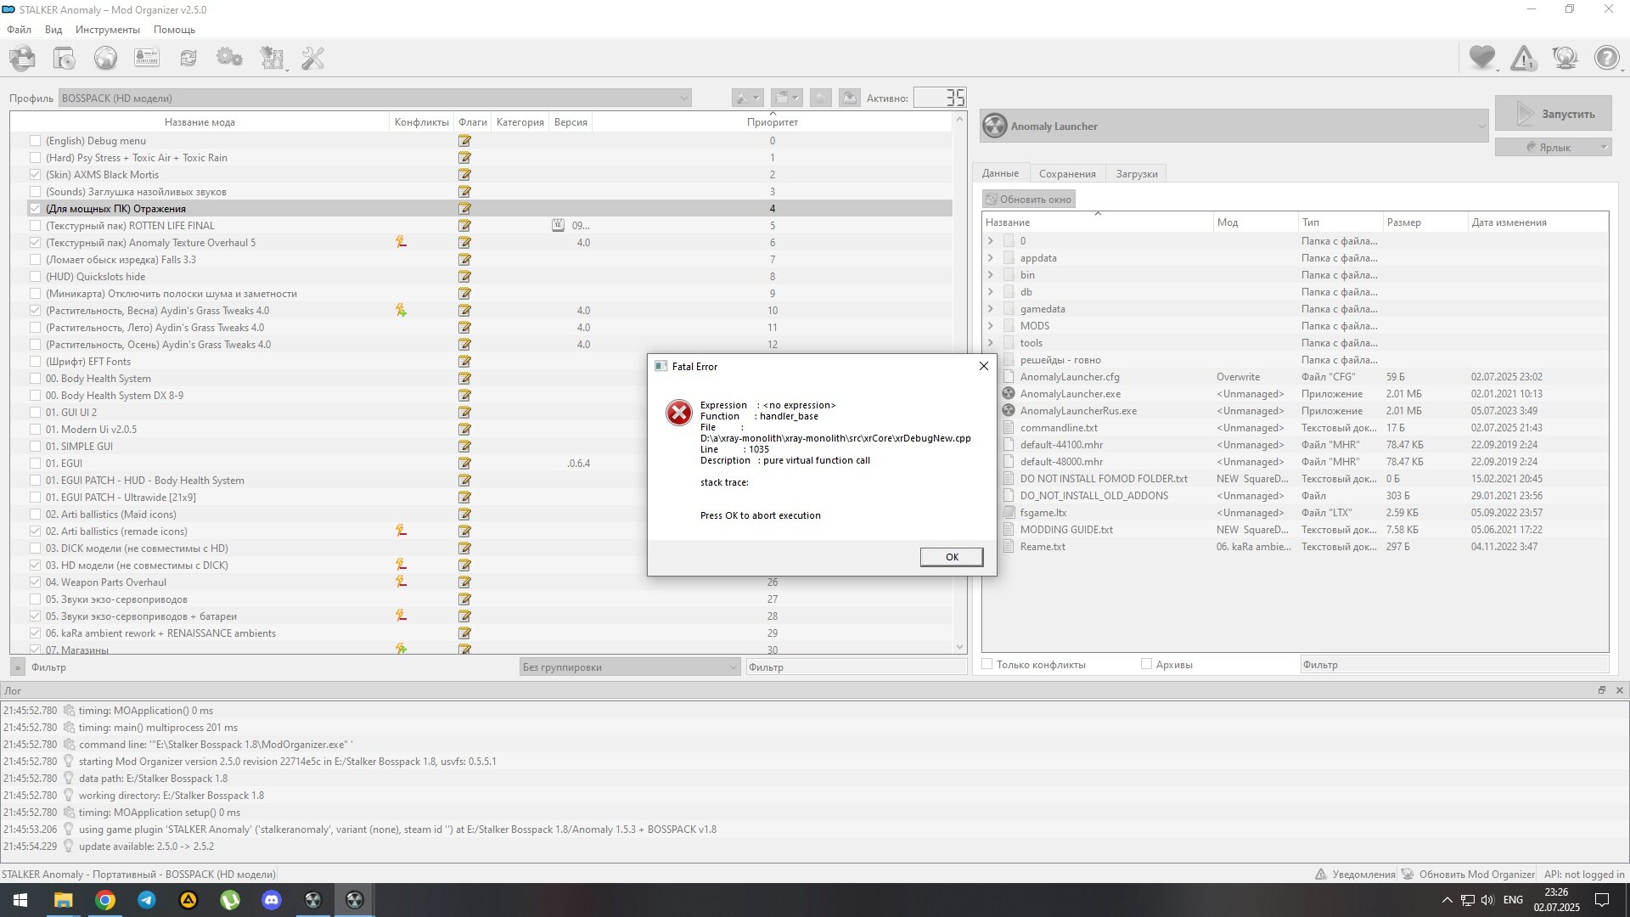1630x917 pixels.
Task: Open the profiles ID card icon
Action: [x=147, y=58]
